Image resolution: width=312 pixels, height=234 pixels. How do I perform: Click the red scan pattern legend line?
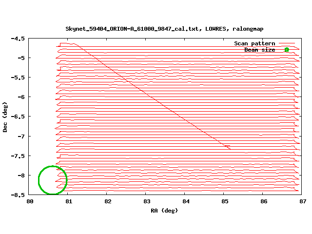[x=287, y=43]
